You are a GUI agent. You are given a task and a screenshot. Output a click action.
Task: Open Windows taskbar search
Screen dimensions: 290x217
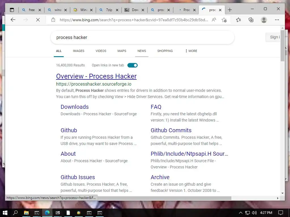(x=16, y=213)
